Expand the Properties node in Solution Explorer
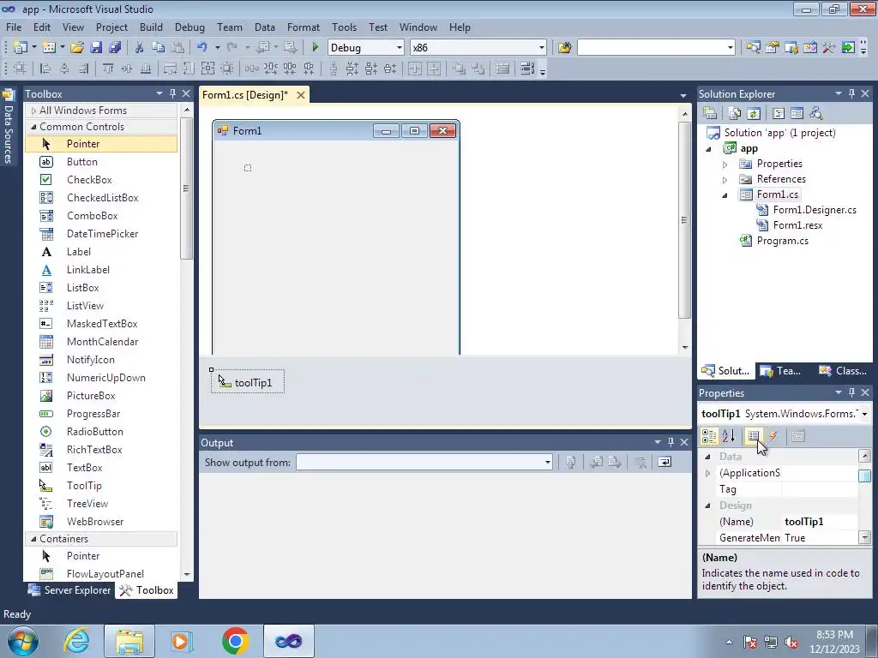This screenshot has width=878, height=658. click(725, 164)
